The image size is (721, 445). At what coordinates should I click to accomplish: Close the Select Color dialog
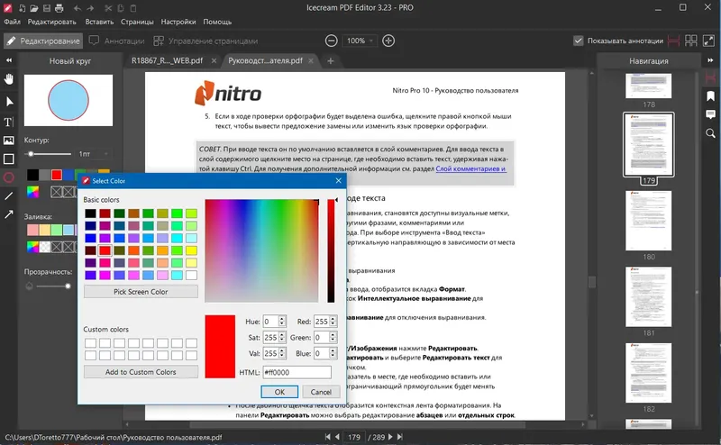pos(339,181)
